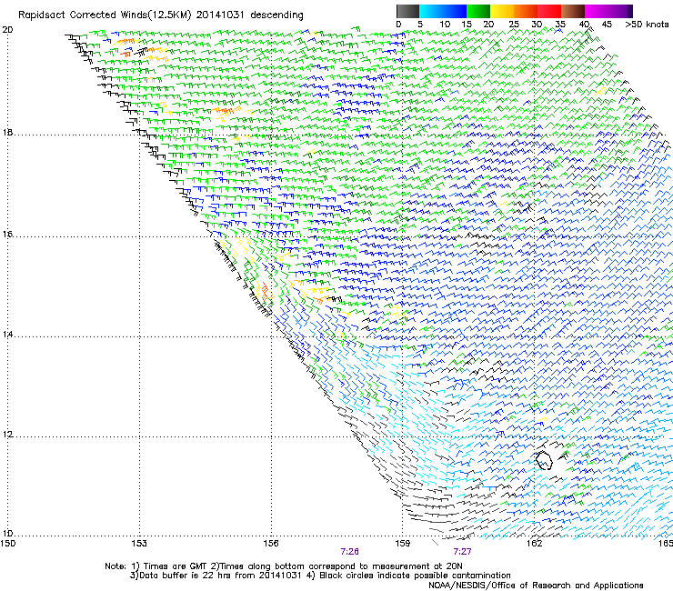673x591 pixels.
Task: Click the '>50 knots' legend label
Action: pyautogui.click(x=647, y=25)
